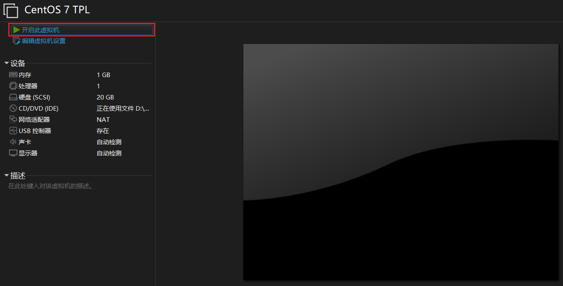Screen dimensions: 563x286
Task: Click the edit virtual machine settings icon
Action: click(x=17, y=41)
